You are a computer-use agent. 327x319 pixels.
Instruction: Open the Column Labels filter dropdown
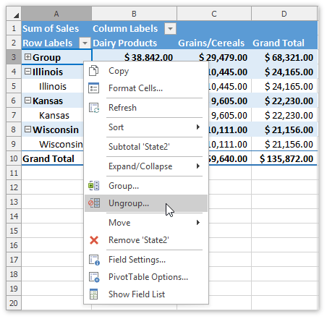pyautogui.click(x=170, y=29)
